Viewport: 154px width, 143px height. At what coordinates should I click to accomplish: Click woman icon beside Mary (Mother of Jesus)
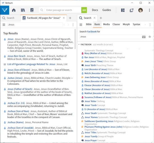click(x=83, y=53)
